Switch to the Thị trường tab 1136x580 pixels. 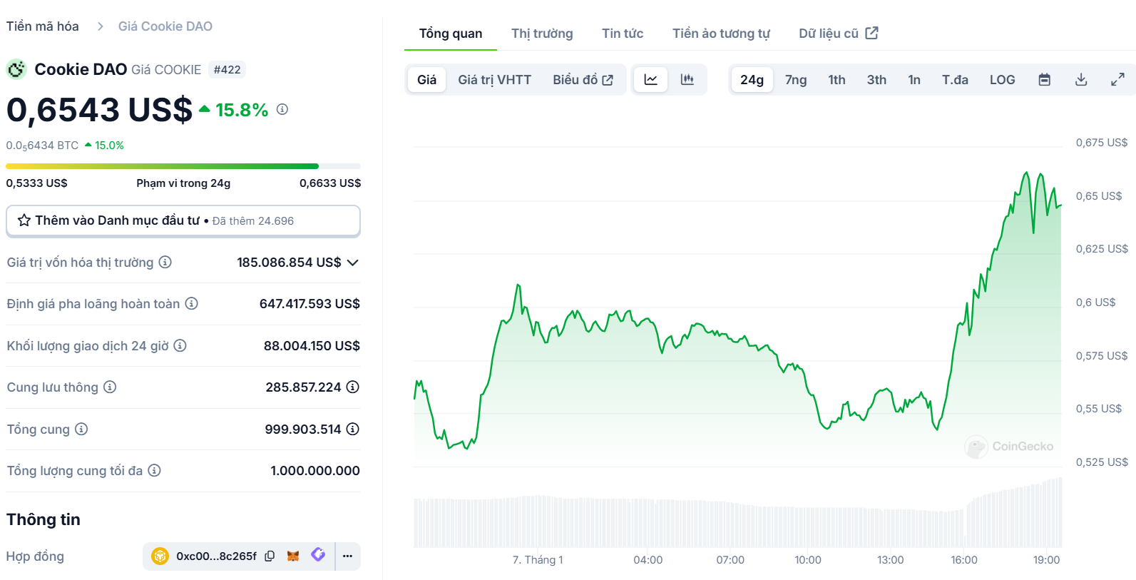pyautogui.click(x=542, y=34)
